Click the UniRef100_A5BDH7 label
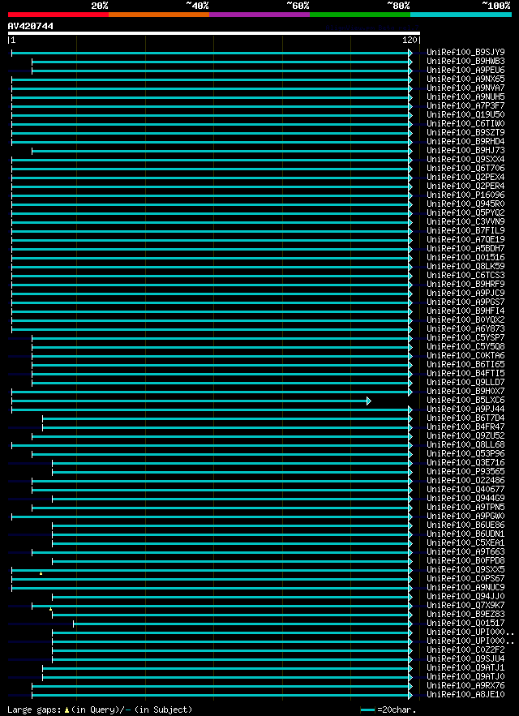Screen dimensions: 519x716 click(x=466, y=248)
